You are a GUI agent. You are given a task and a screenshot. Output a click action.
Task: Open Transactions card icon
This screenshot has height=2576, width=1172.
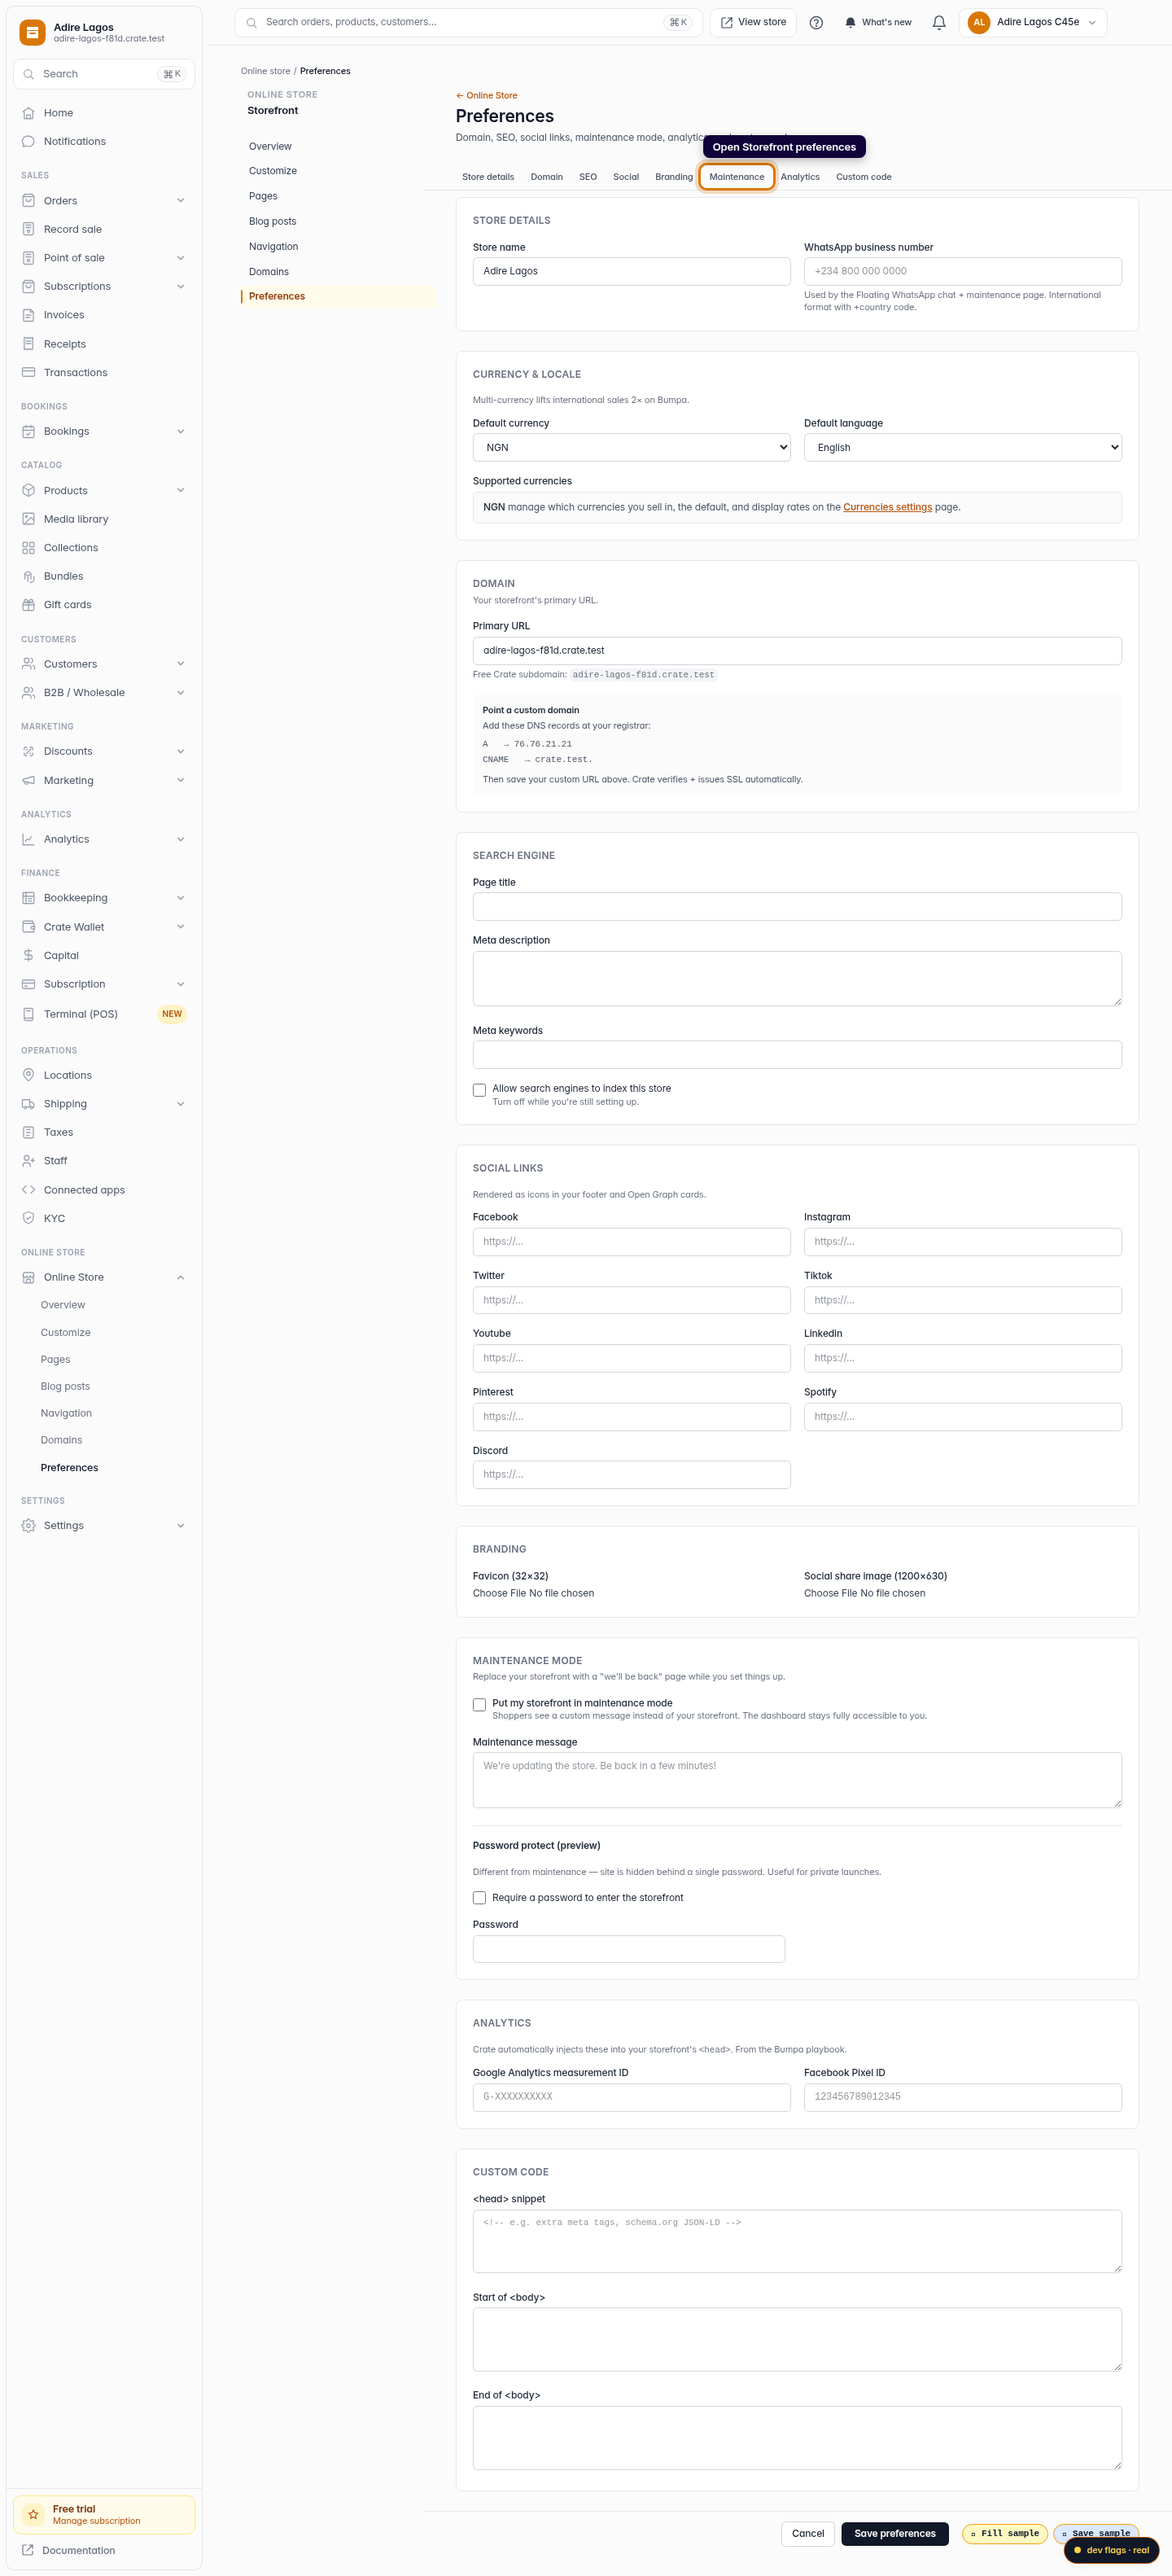click(x=28, y=372)
